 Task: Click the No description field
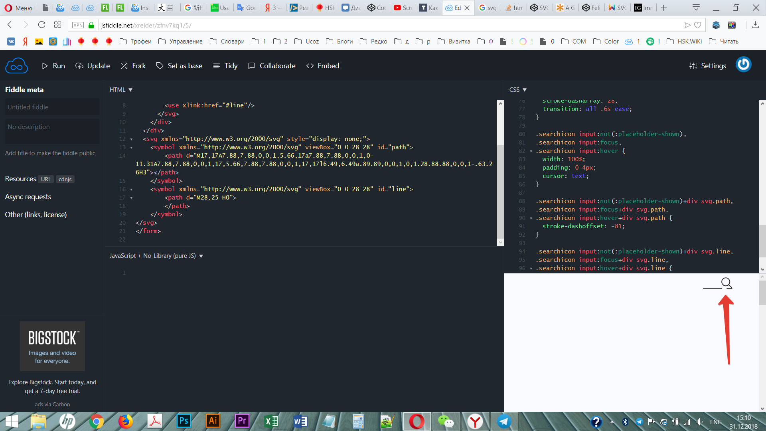click(x=52, y=132)
